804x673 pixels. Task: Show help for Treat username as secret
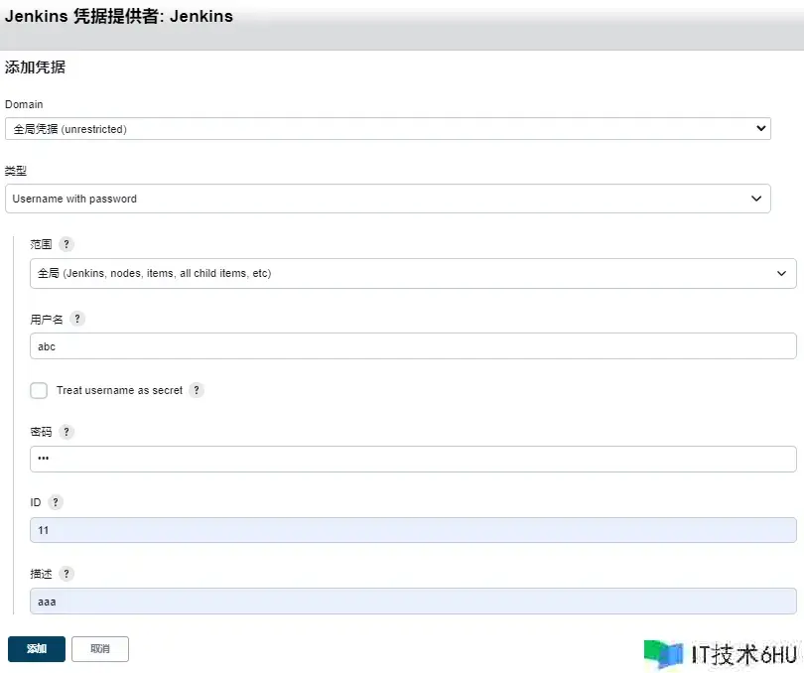point(197,390)
